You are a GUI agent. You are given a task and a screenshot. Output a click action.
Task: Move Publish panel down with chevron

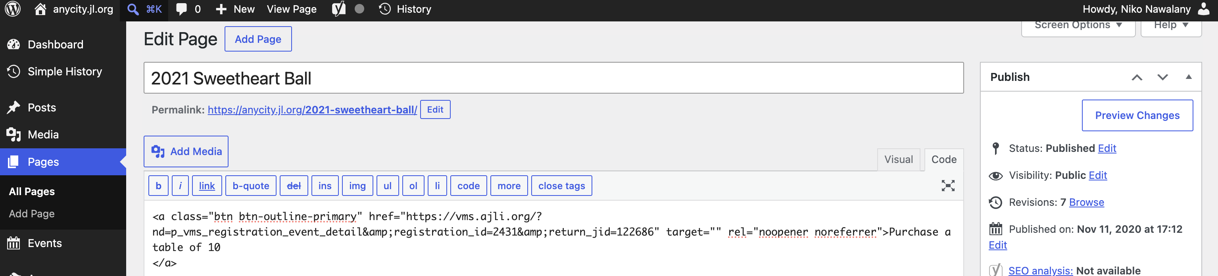[x=1162, y=77]
